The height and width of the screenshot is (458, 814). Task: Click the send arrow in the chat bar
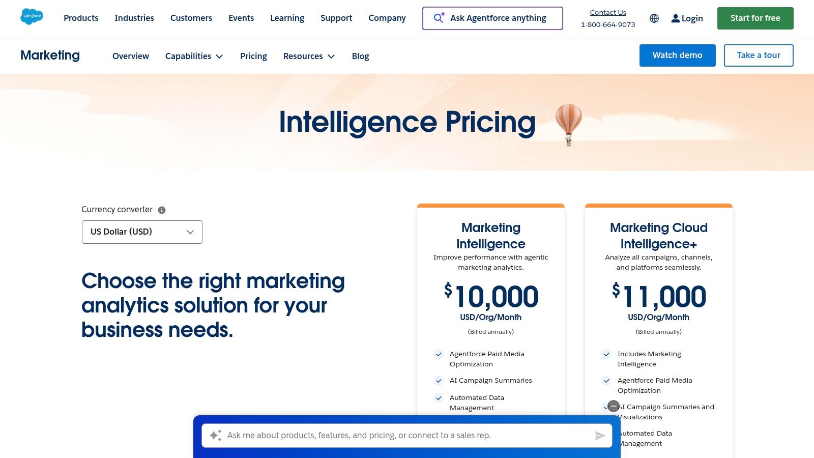tap(600, 436)
